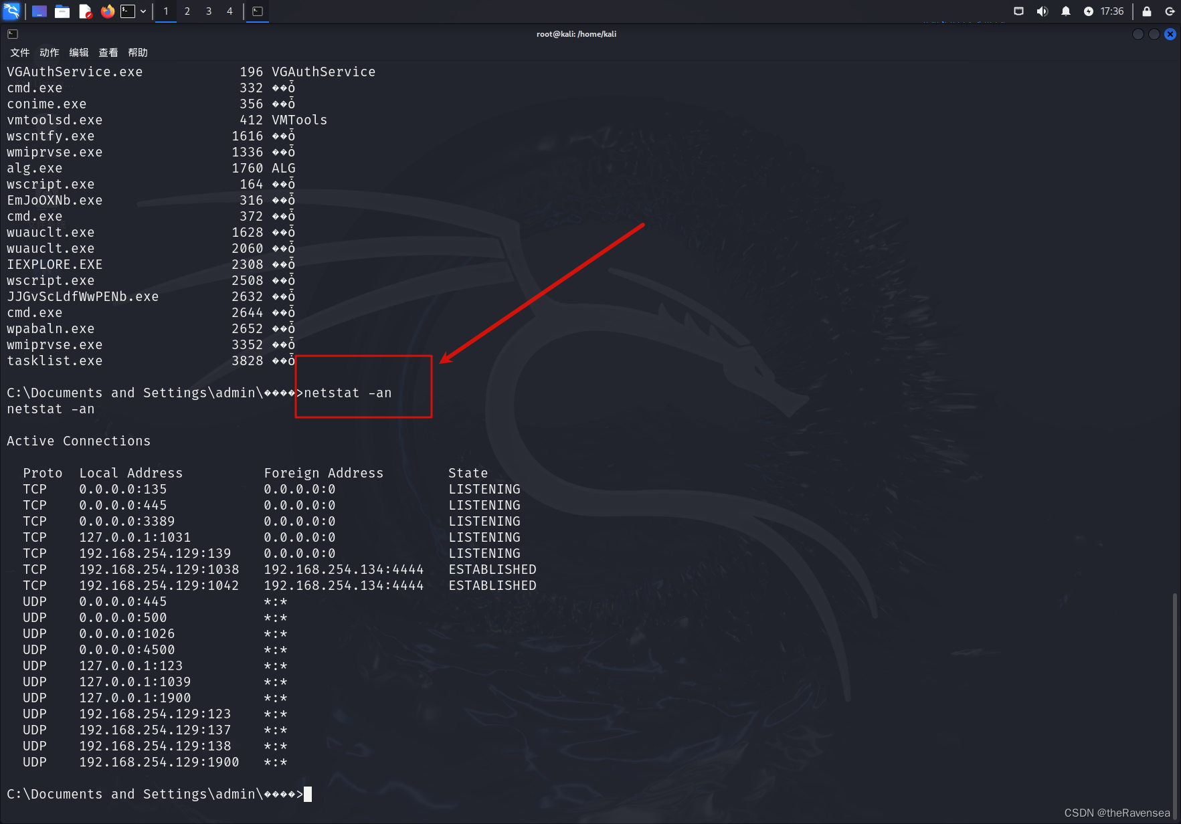Click the local address 192.168.254.129:139
The image size is (1181, 824).
(155, 553)
